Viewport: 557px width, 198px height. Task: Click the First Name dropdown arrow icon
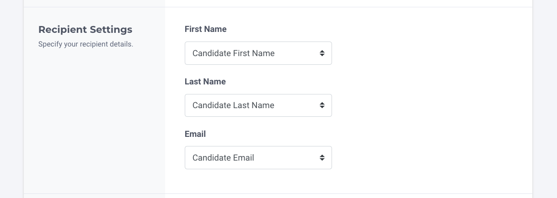322,53
